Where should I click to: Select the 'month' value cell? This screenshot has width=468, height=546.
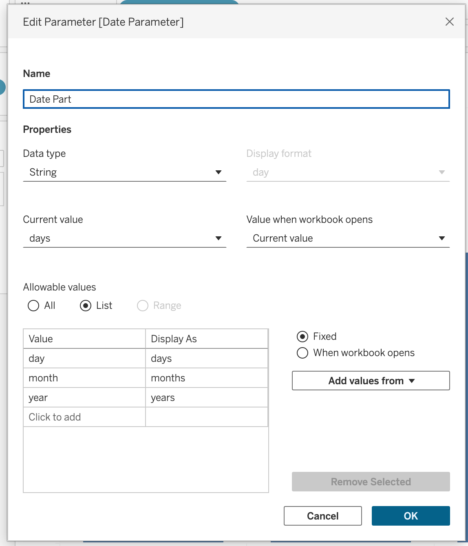point(84,378)
